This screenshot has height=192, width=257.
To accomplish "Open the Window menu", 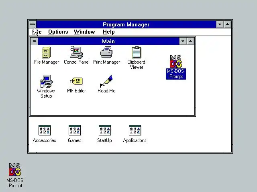I will pos(84,32).
